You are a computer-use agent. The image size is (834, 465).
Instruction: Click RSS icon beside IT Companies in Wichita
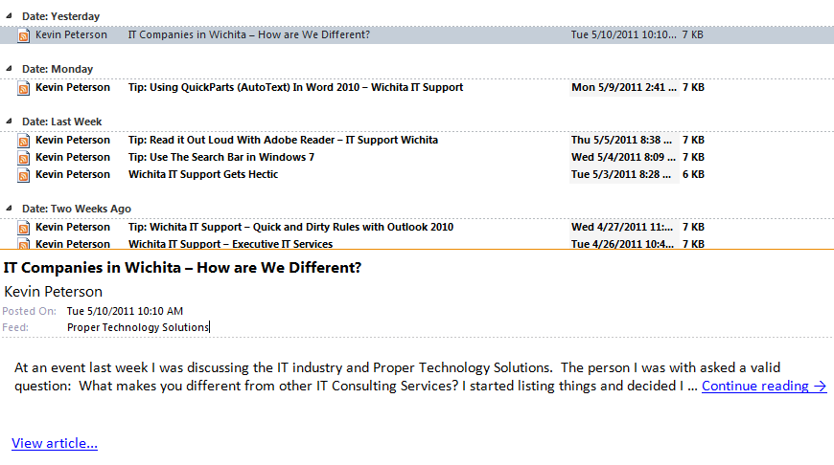(x=24, y=35)
